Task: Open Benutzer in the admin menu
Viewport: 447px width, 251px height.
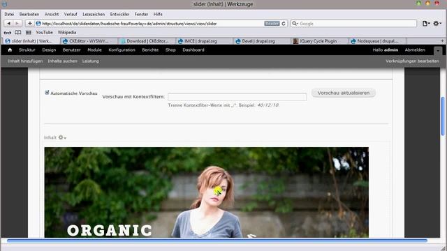Action: click(x=71, y=50)
